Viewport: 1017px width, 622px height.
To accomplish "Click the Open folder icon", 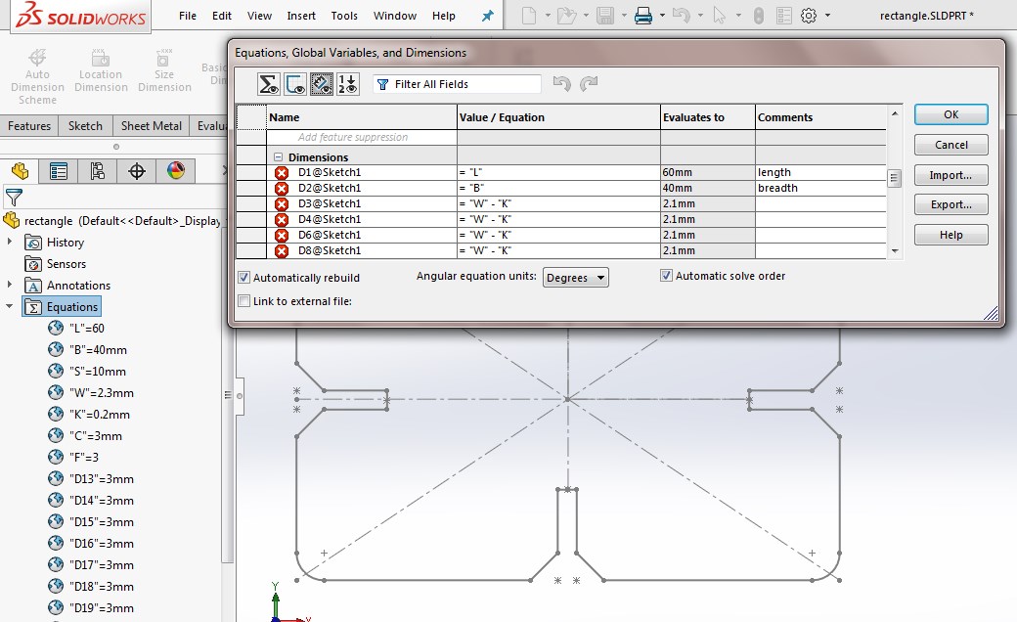I will [566, 15].
